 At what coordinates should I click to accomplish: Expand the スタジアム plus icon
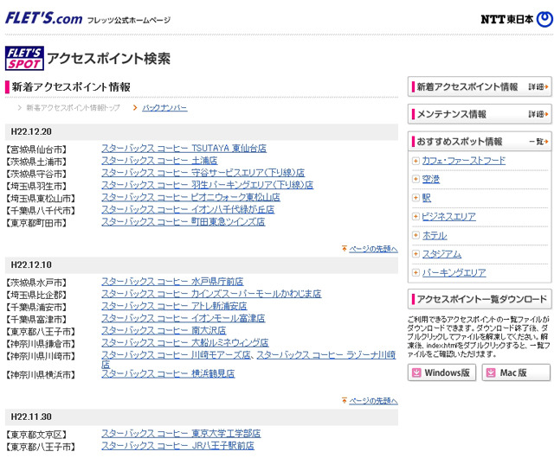[x=415, y=254]
